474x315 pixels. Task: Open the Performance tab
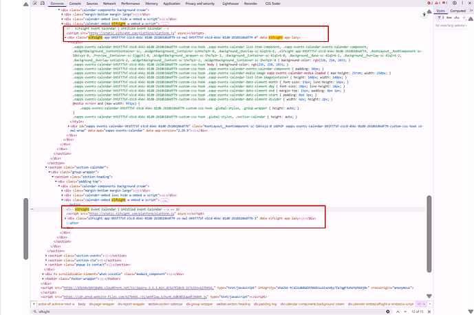130,3
